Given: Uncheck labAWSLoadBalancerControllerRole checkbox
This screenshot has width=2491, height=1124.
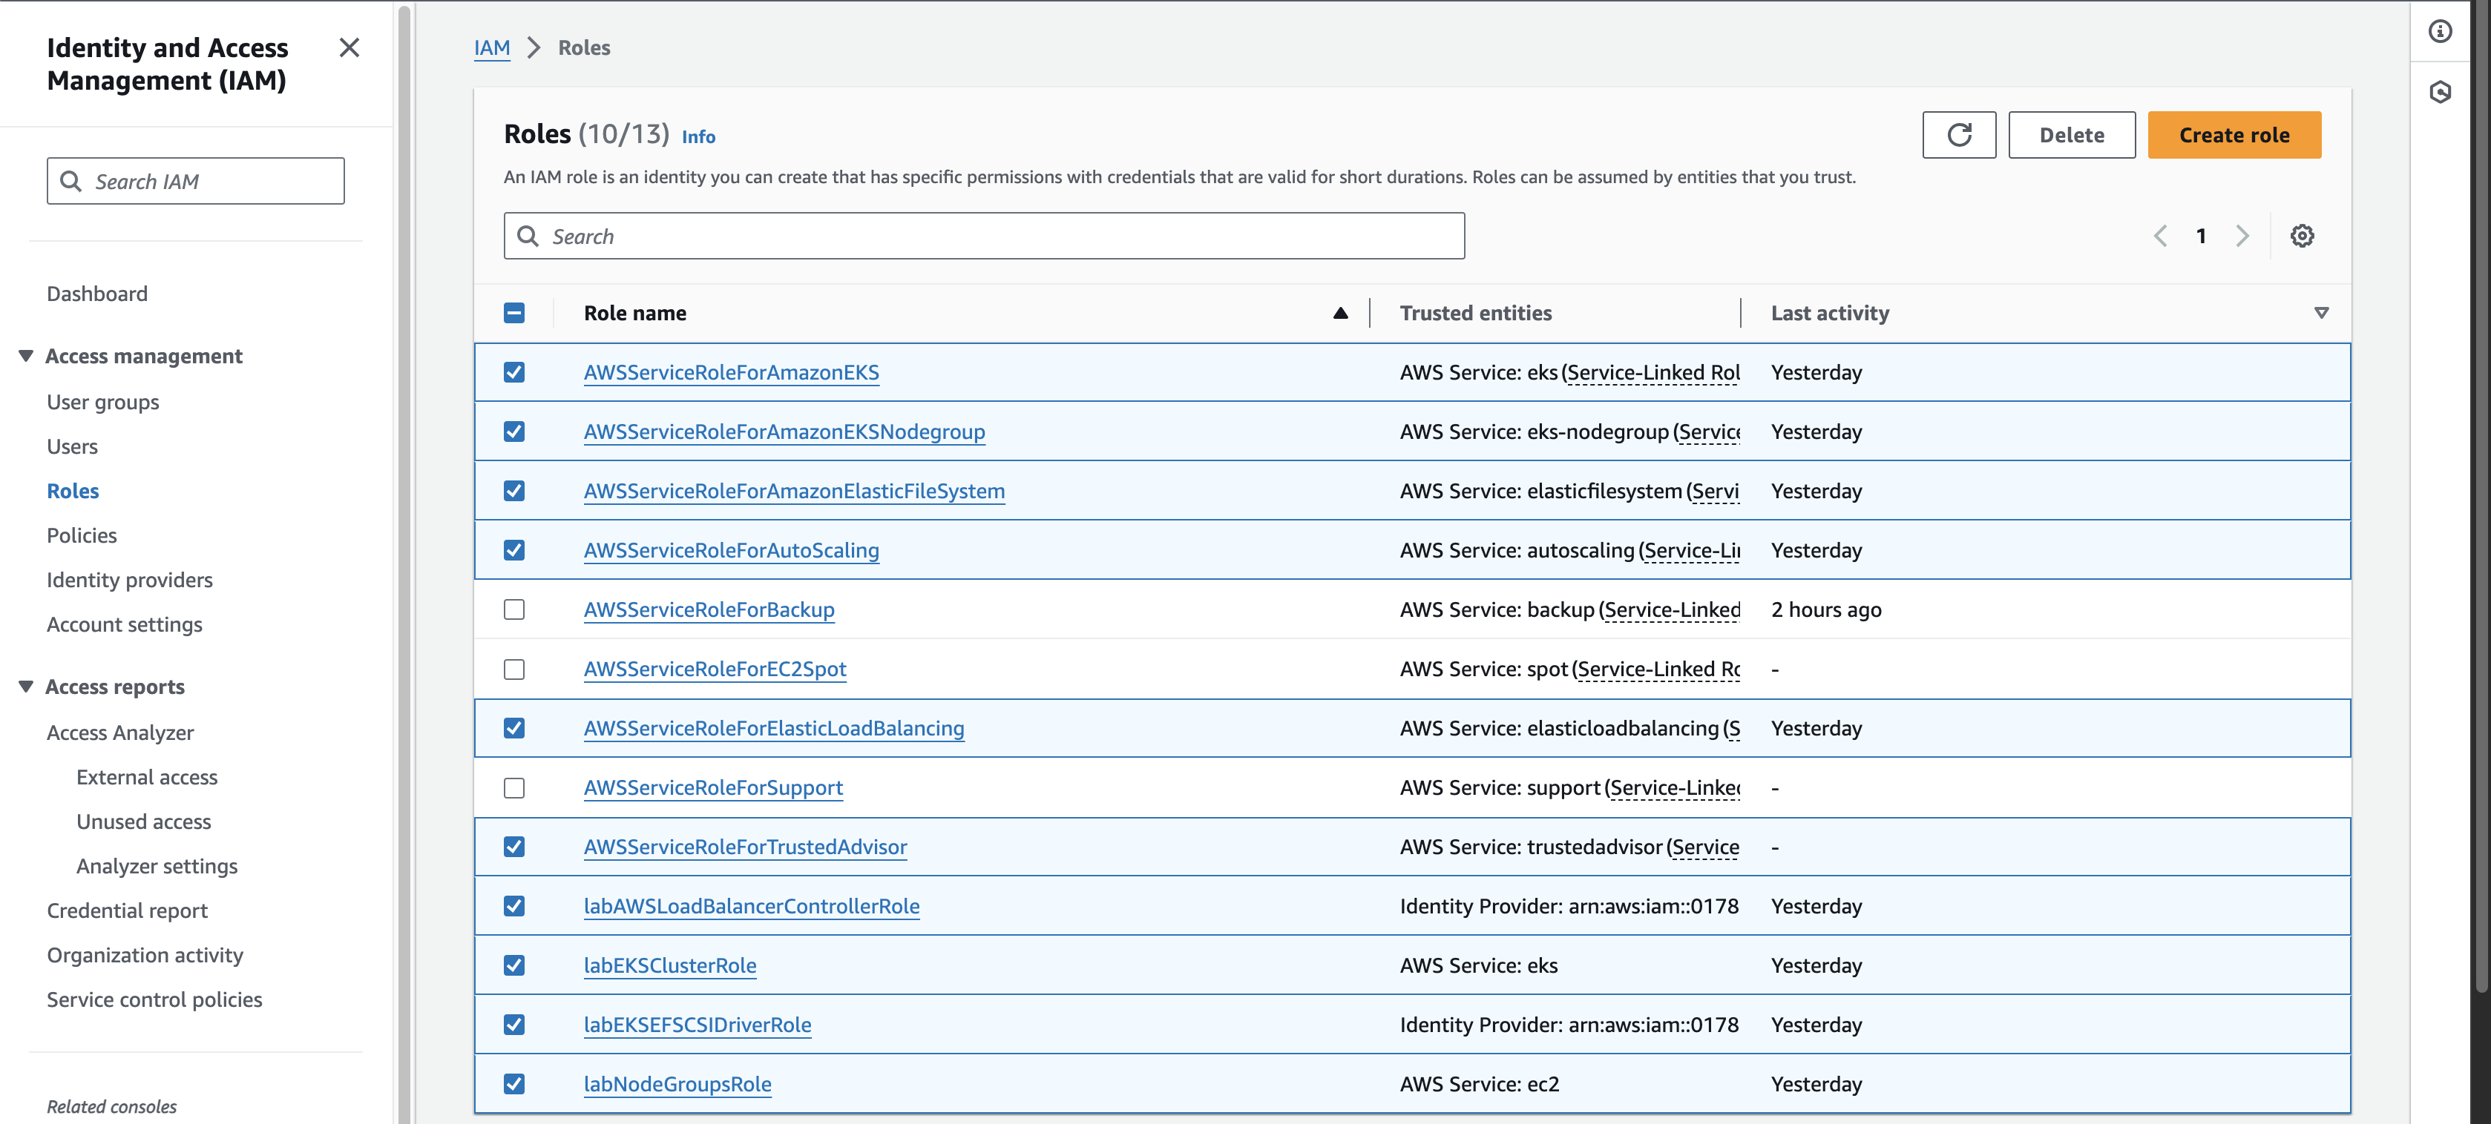Looking at the screenshot, I should click(x=513, y=905).
